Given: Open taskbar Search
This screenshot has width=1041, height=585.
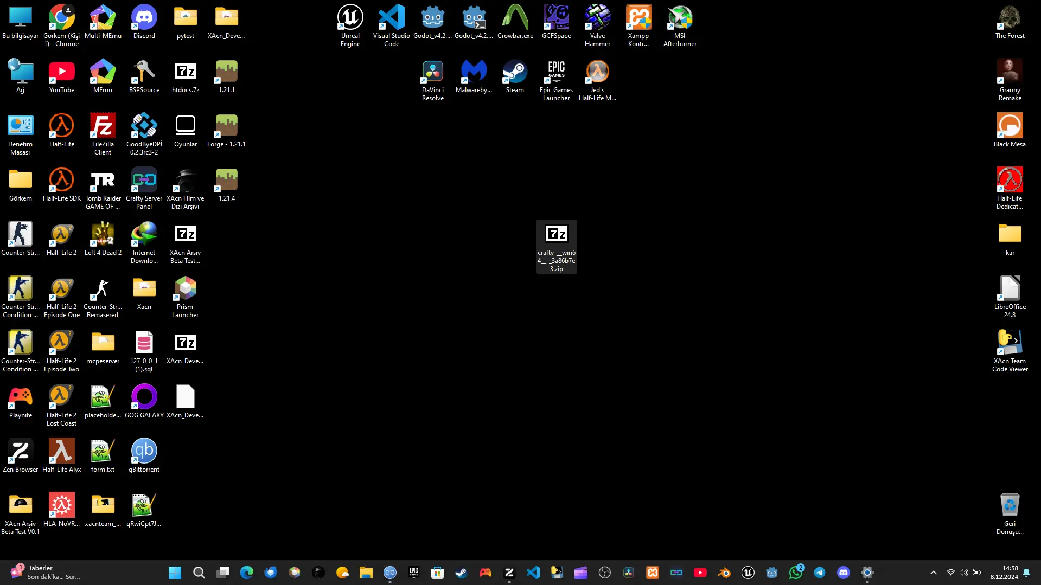Looking at the screenshot, I should click(199, 573).
